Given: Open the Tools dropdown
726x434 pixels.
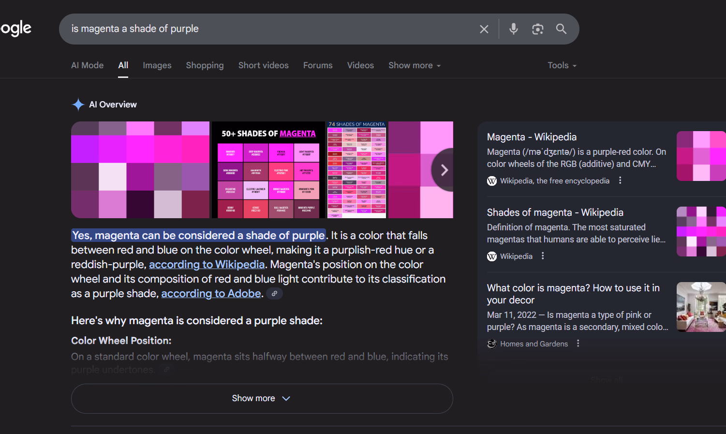Looking at the screenshot, I should (x=562, y=65).
